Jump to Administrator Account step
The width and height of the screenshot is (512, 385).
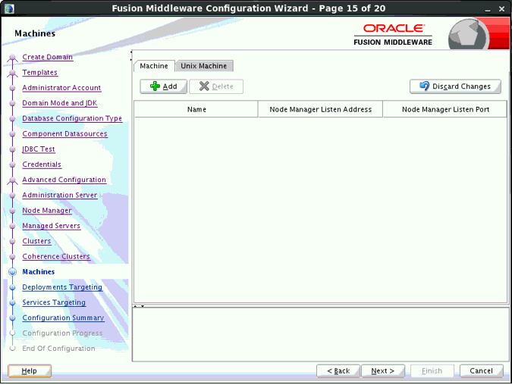(x=61, y=88)
